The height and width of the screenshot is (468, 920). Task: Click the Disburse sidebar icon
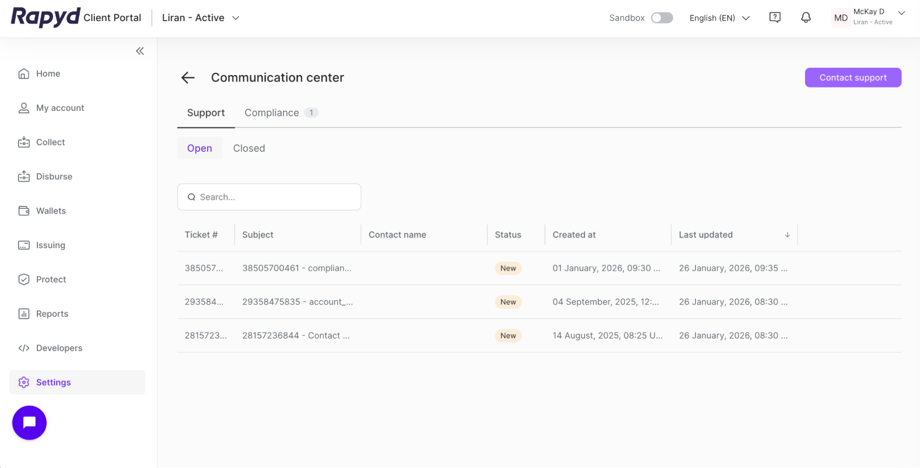(x=23, y=176)
